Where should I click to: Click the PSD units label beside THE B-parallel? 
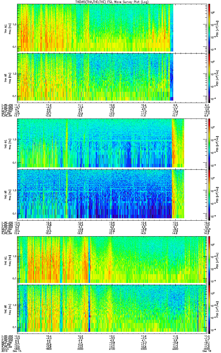click(x=217, y=309)
